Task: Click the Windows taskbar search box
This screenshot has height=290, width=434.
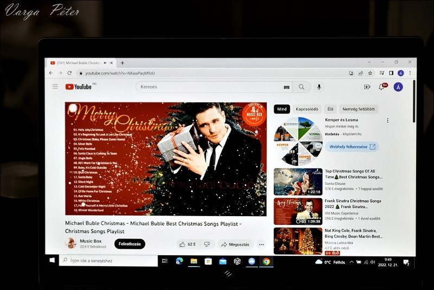Action: pos(108,261)
